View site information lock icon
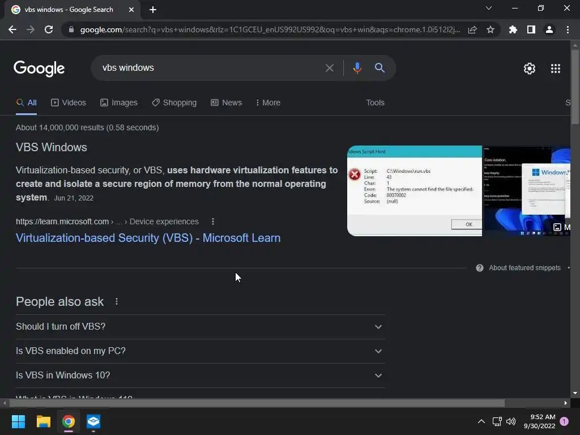The height and width of the screenshot is (435, 580). pos(71,29)
